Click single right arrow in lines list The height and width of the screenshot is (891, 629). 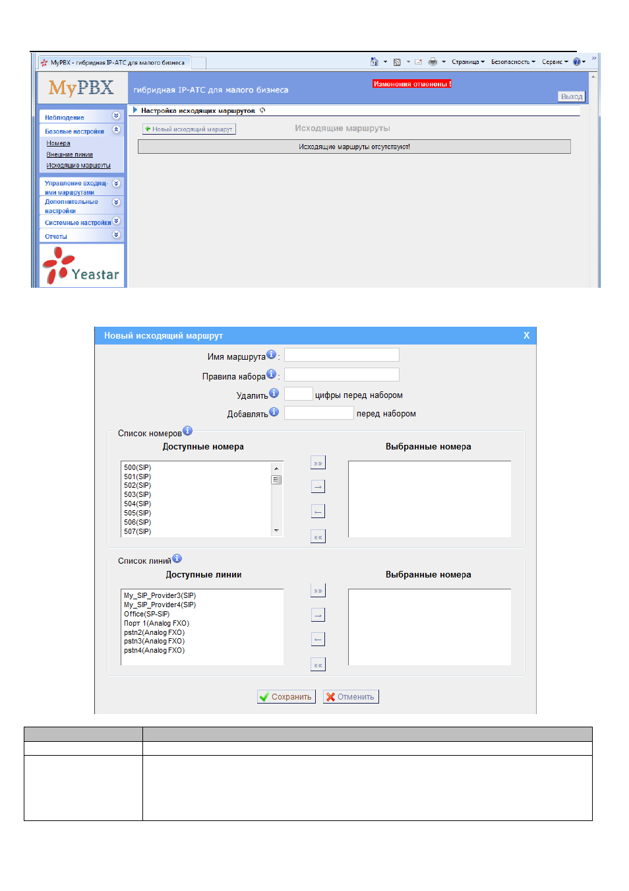(318, 615)
